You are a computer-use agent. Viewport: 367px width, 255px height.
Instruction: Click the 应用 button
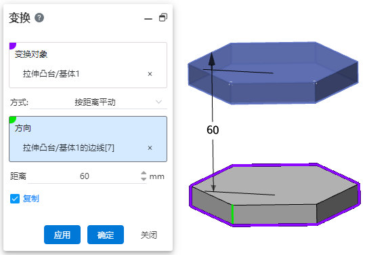[62, 235]
